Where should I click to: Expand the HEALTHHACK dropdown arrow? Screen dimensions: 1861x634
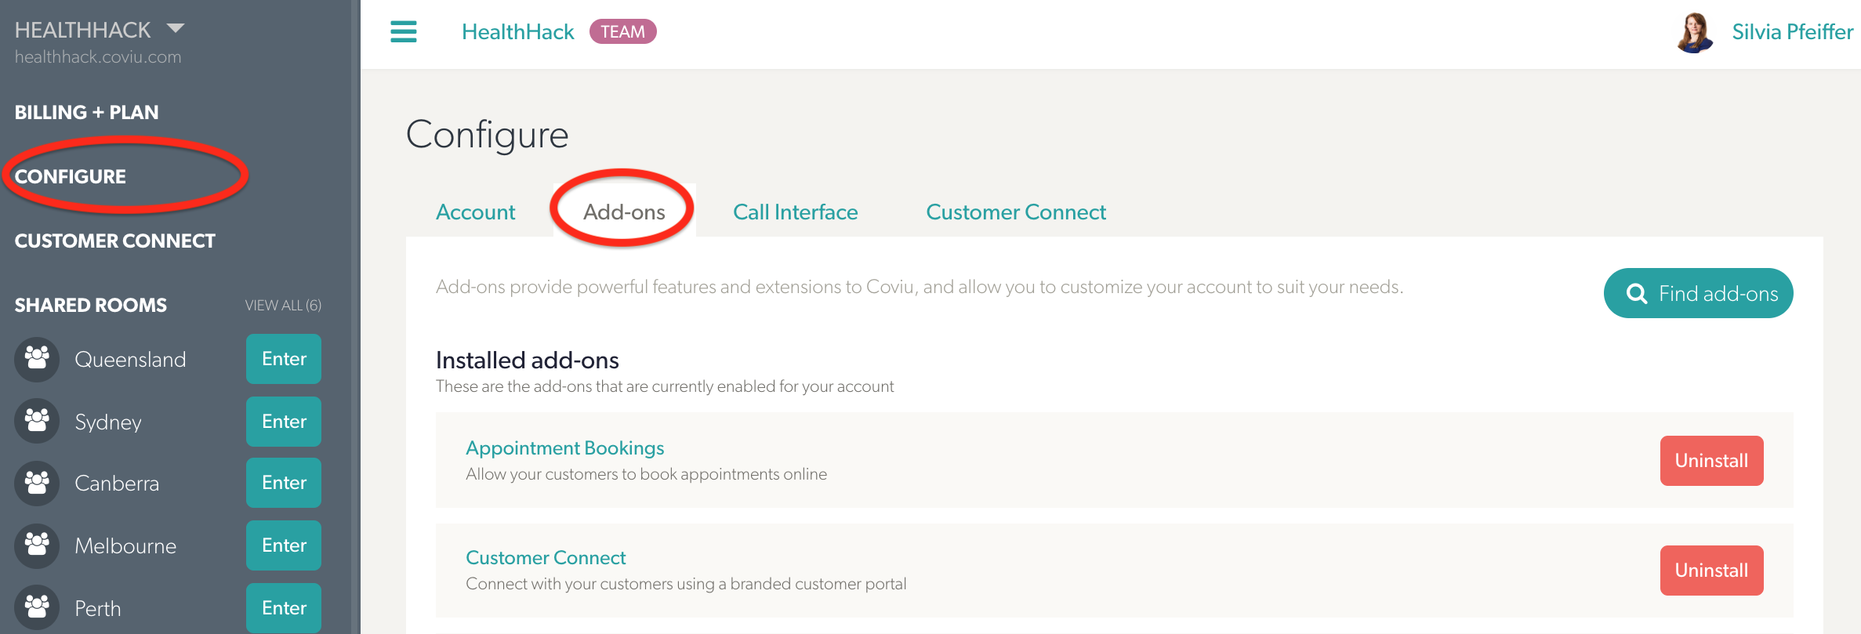[176, 29]
